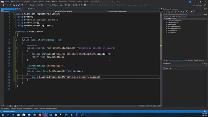Screen dimensions: 208x117
Task: Open the Debug configuration dropdown
Action: point(33,5)
